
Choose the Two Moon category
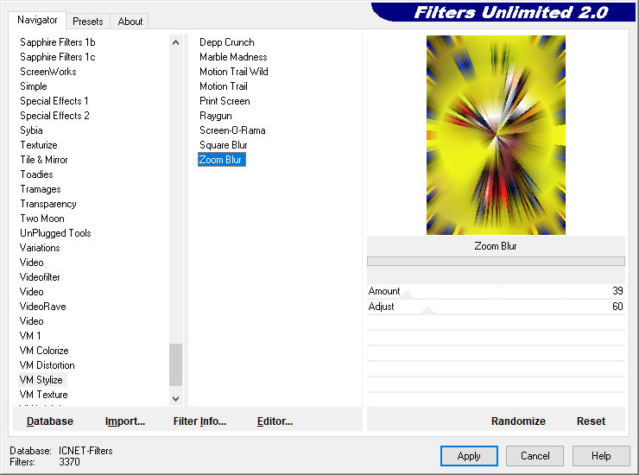pos(42,218)
